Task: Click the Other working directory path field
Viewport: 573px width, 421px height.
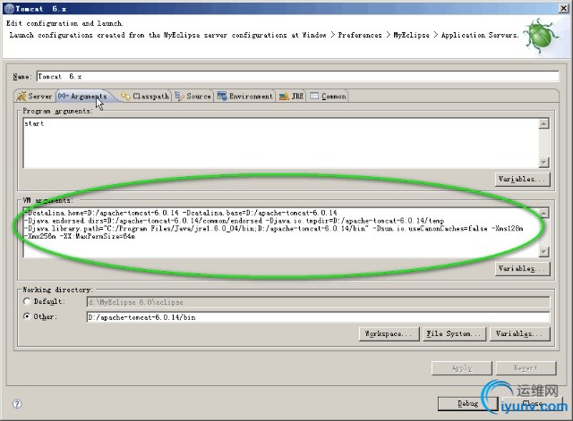Action: [x=318, y=317]
